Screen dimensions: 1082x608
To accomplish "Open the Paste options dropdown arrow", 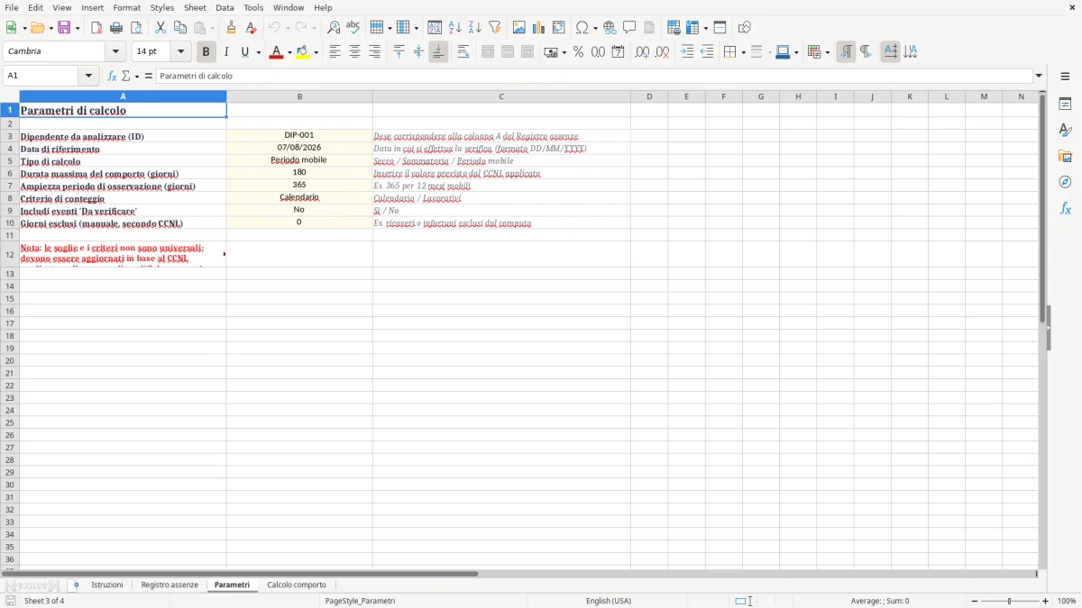I will click(x=213, y=28).
